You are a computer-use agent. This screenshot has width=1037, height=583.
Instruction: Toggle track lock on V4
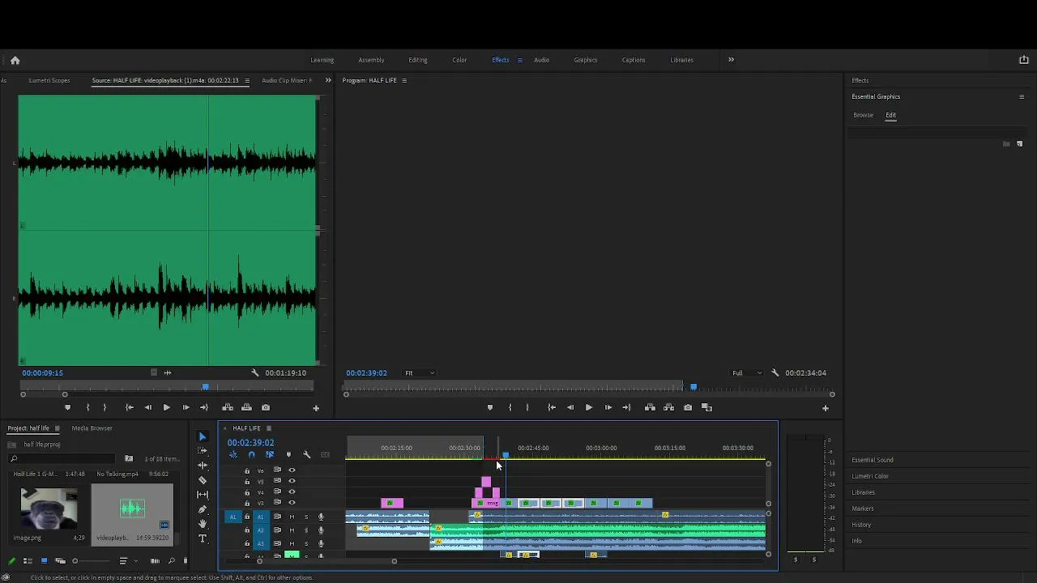(247, 492)
